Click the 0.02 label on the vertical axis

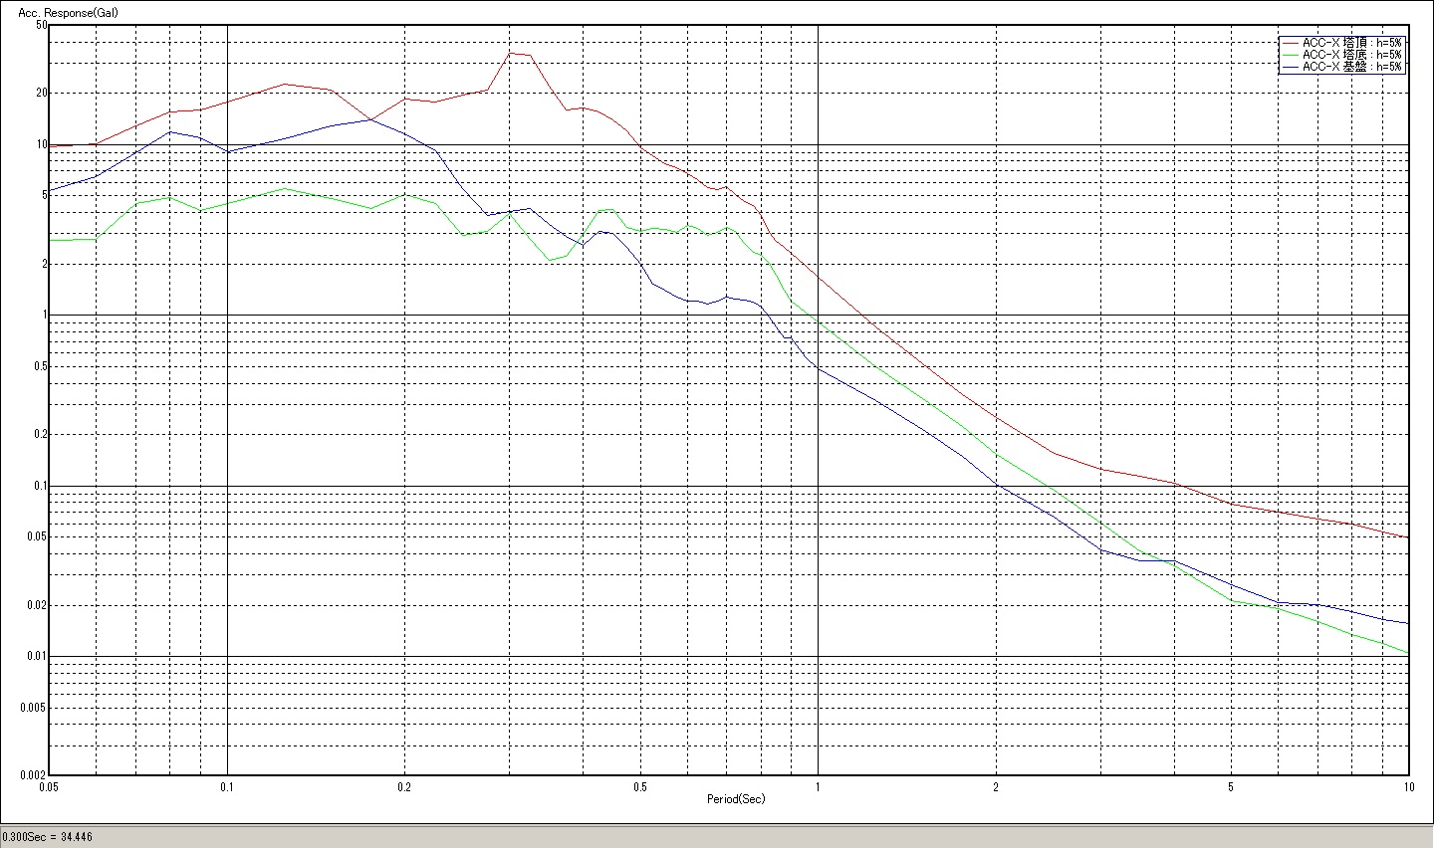pos(37,605)
